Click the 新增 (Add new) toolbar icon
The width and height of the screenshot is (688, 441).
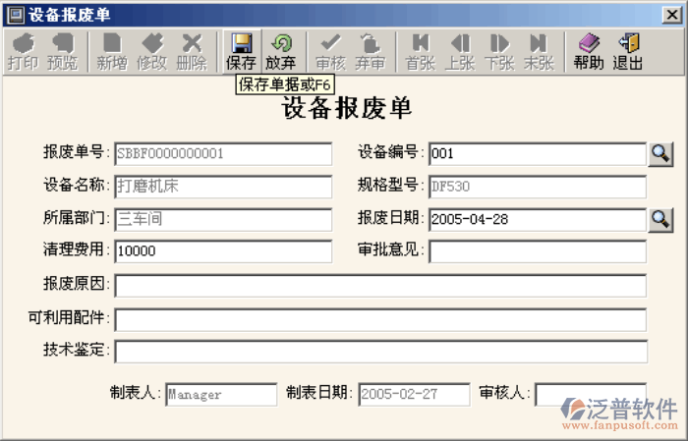(112, 51)
